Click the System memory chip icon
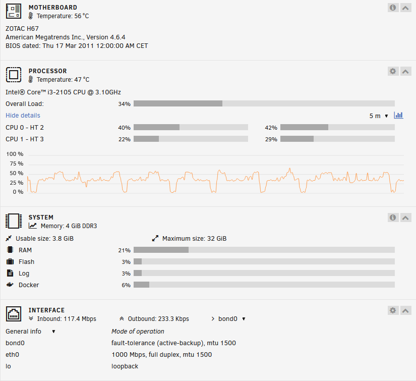 (x=14, y=221)
